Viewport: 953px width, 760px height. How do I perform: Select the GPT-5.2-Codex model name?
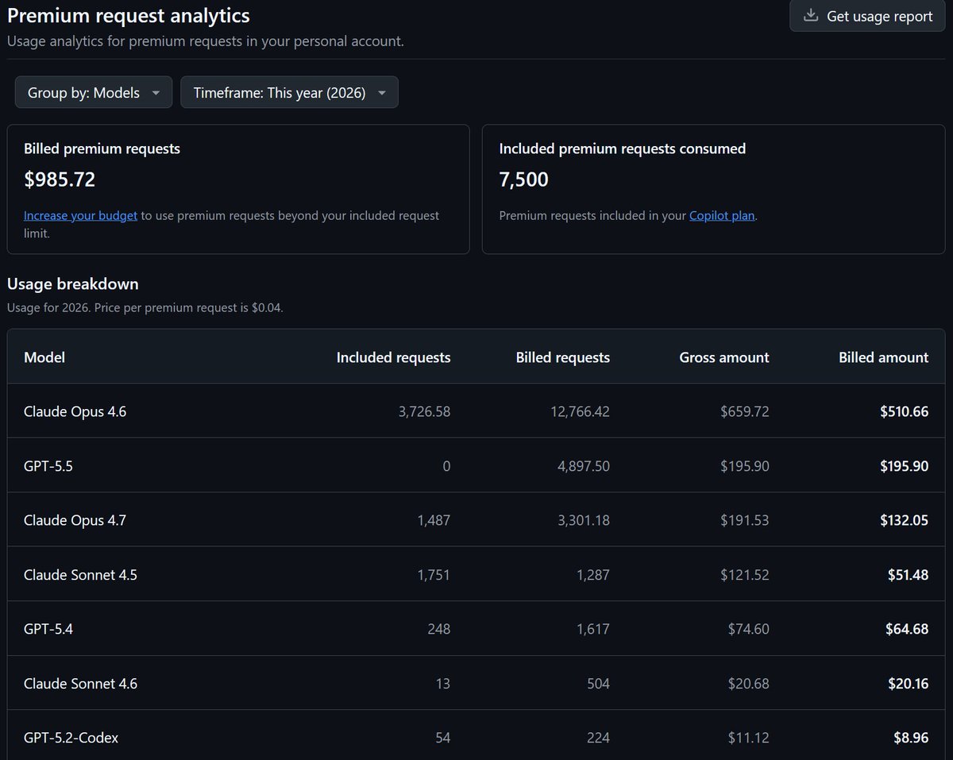(71, 738)
